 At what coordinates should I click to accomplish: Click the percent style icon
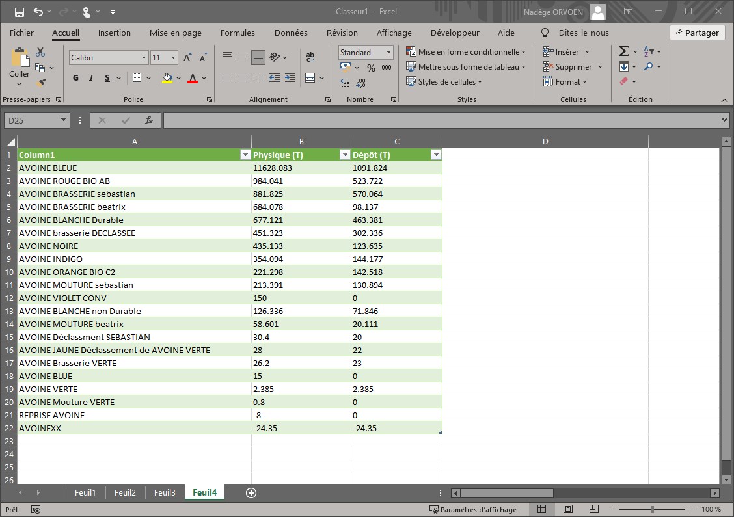point(371,68)
